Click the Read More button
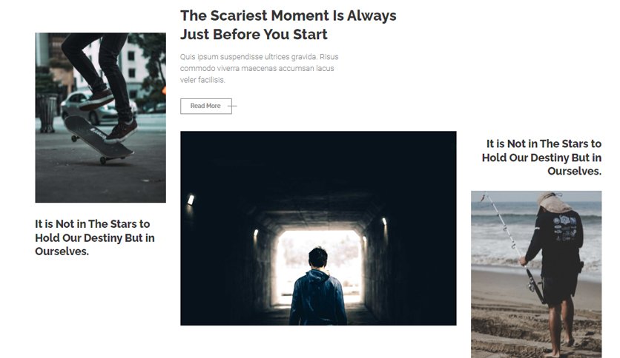Image resolution: width=620 pixels, height=358 pixels. (x=206, y=106)
